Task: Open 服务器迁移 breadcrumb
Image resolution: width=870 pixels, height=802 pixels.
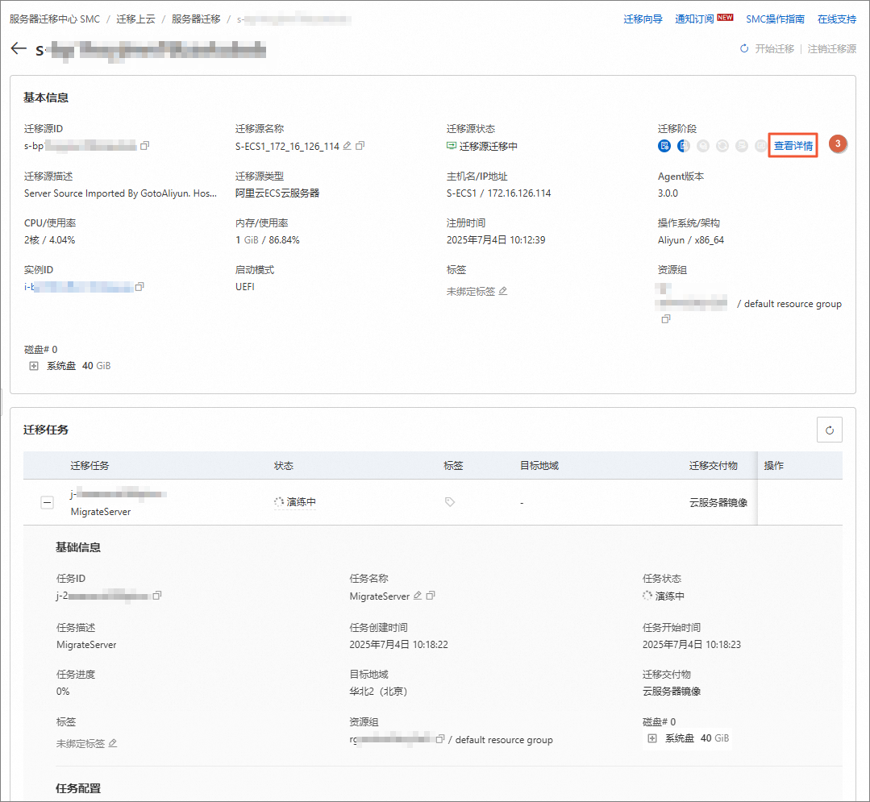Action: click(196, 19)
